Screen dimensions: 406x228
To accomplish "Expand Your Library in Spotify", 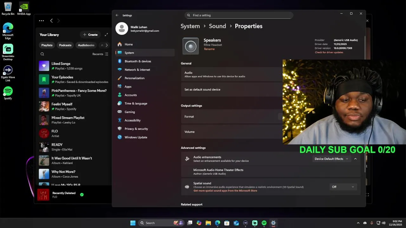I will pyautogui.click(x=106, y=35).
